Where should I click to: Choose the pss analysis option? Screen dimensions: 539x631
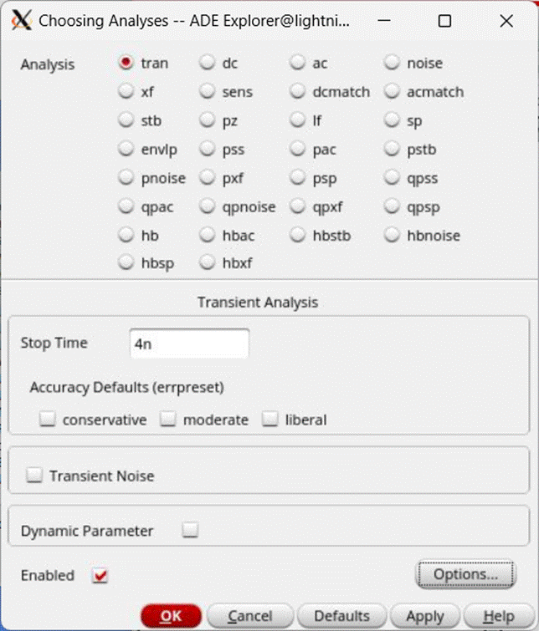[x=208, y=150]
